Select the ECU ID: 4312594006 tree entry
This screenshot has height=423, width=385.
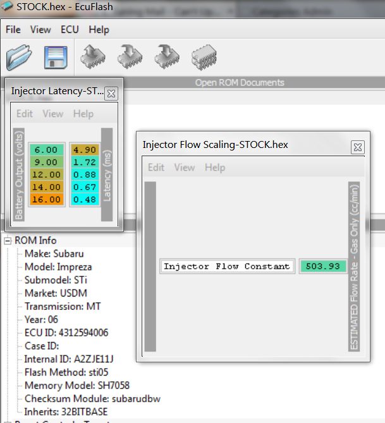click(66, 333)
